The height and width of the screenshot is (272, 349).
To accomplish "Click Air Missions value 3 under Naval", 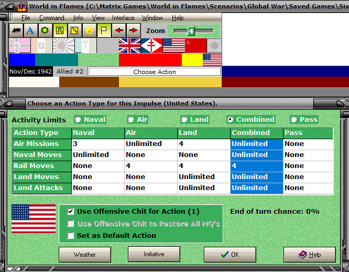I will pos(97,144).
